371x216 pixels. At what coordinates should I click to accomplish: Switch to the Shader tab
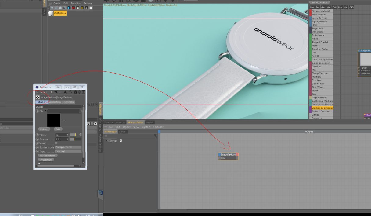tap(42, 102)
